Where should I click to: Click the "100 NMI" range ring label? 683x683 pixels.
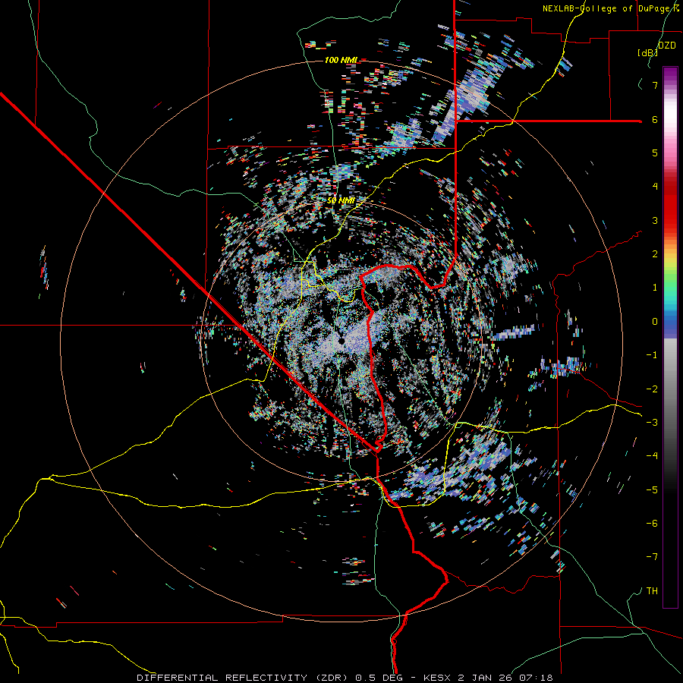tap(341, 60)
